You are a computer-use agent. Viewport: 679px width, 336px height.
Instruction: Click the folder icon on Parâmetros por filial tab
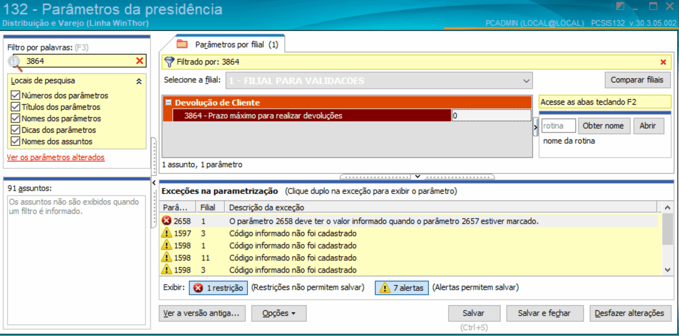coord(182,45)
